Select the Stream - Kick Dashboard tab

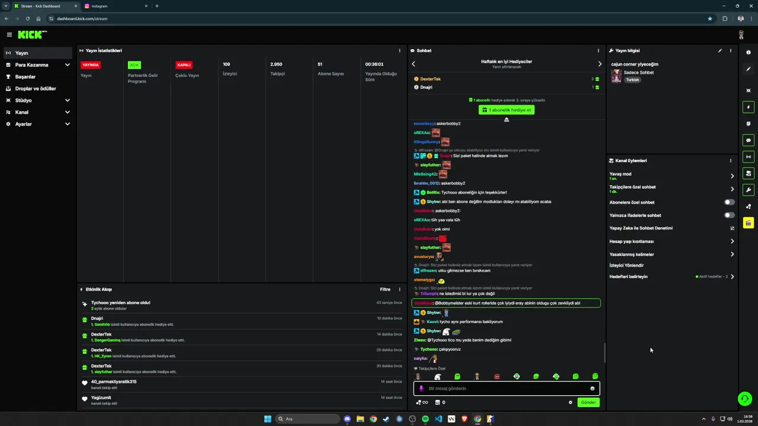45,6
